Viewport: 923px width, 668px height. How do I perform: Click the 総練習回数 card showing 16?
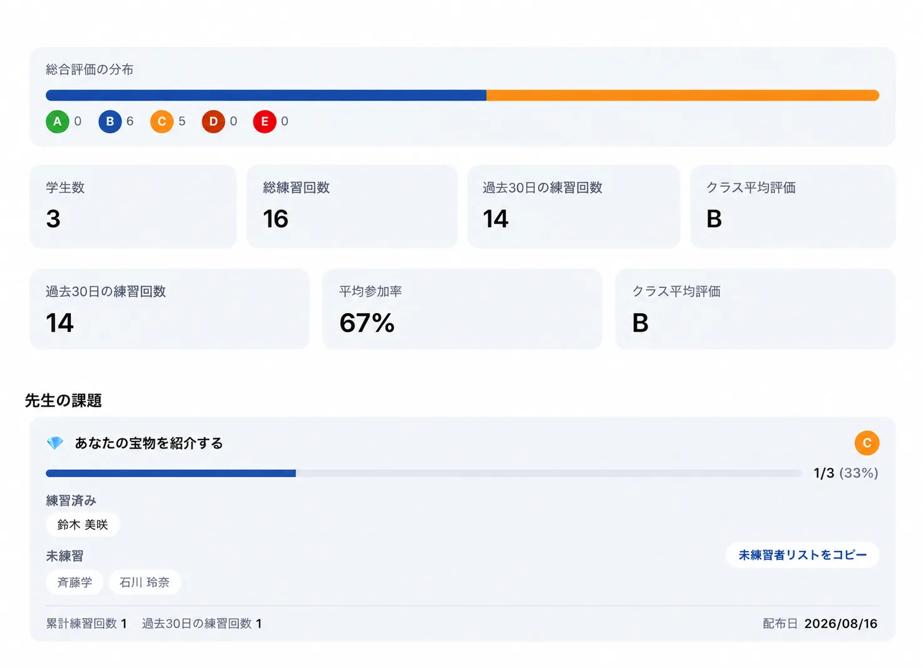[x=352, y=207]
